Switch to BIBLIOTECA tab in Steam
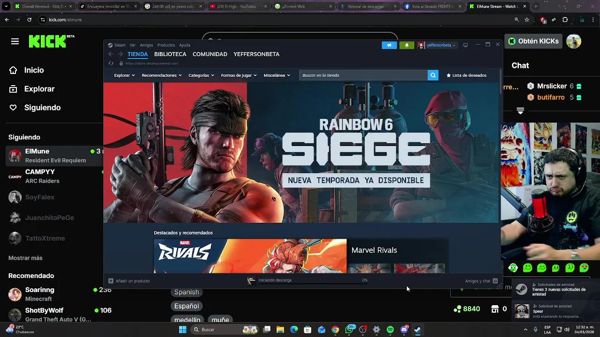 (x=170, y=54)
